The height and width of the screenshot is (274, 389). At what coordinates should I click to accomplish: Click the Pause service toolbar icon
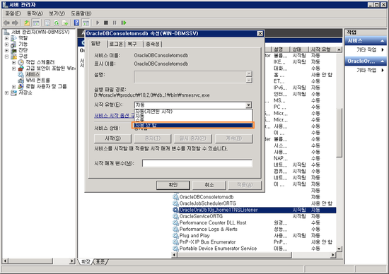pyautogui.click(x=115, y=23)
